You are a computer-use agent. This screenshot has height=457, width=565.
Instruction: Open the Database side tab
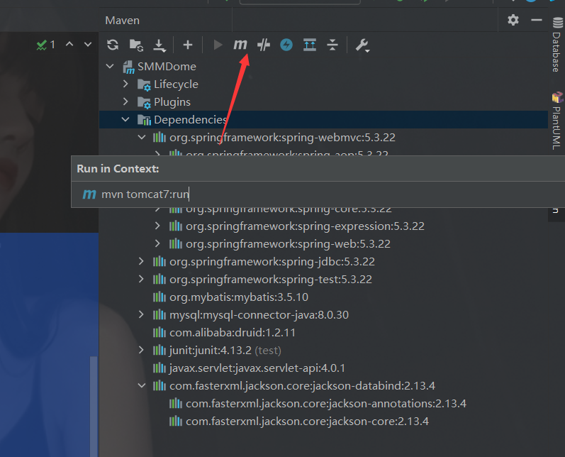point(557,45)
